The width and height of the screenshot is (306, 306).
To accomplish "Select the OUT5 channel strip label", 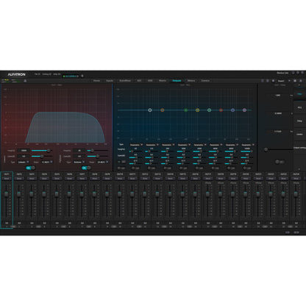I will (x=57, y=174).
